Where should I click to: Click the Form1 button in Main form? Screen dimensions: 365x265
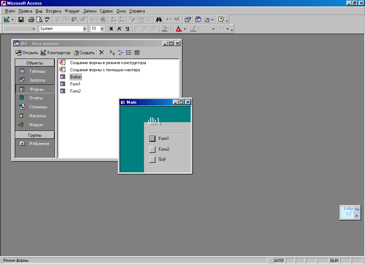(x=152, y=139)
